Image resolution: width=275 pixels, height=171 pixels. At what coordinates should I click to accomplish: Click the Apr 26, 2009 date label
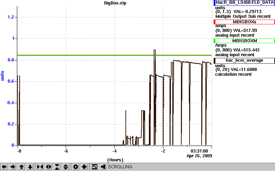(x=199, y=156)
